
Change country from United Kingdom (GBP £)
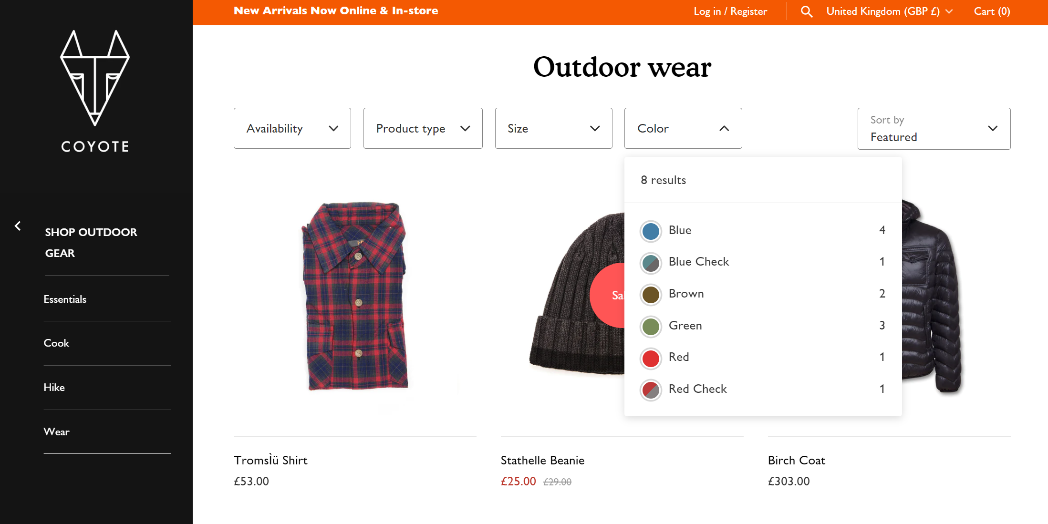890,11
